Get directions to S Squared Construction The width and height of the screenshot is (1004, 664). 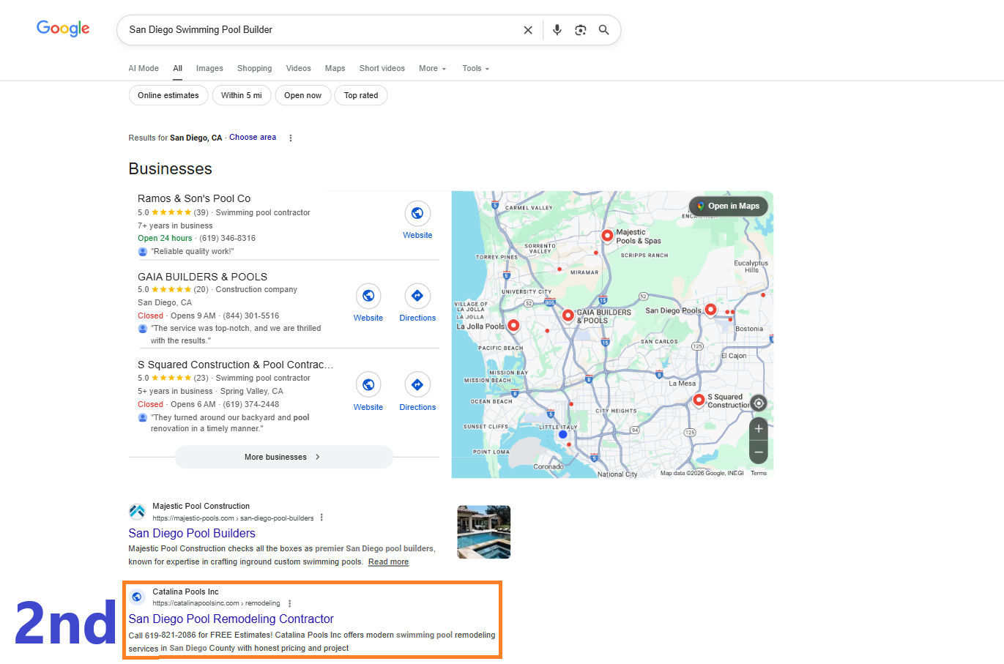click(417, 384)
